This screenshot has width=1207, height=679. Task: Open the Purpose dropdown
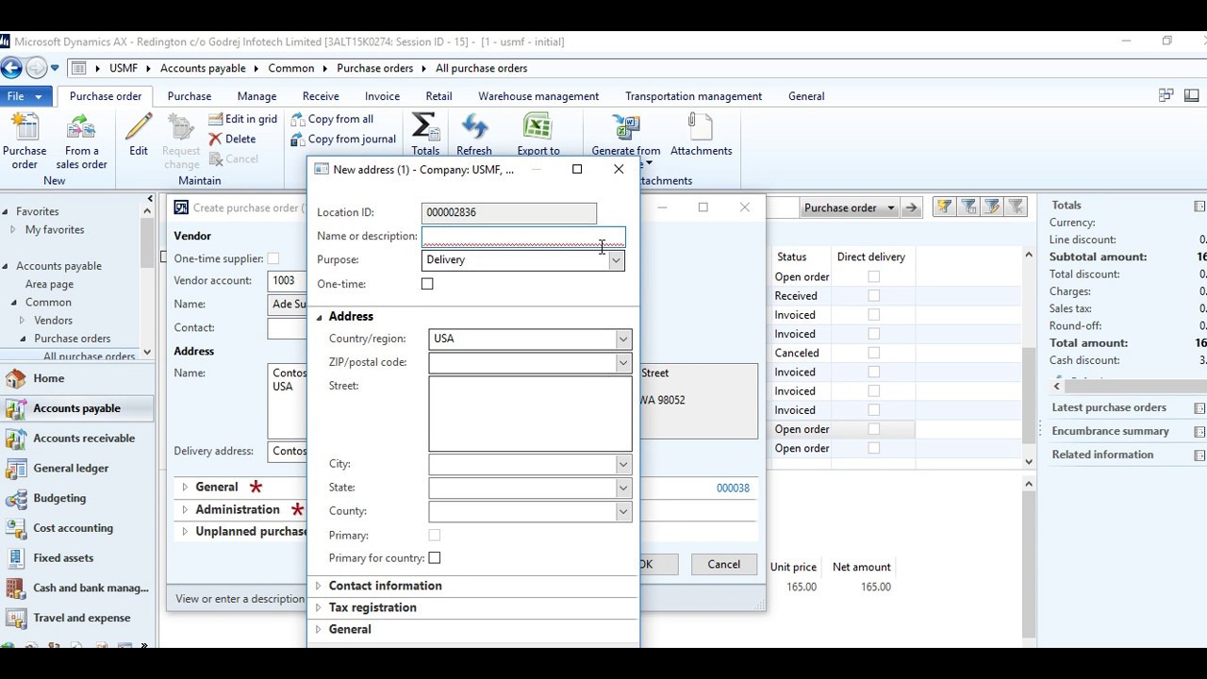[616, 260]
